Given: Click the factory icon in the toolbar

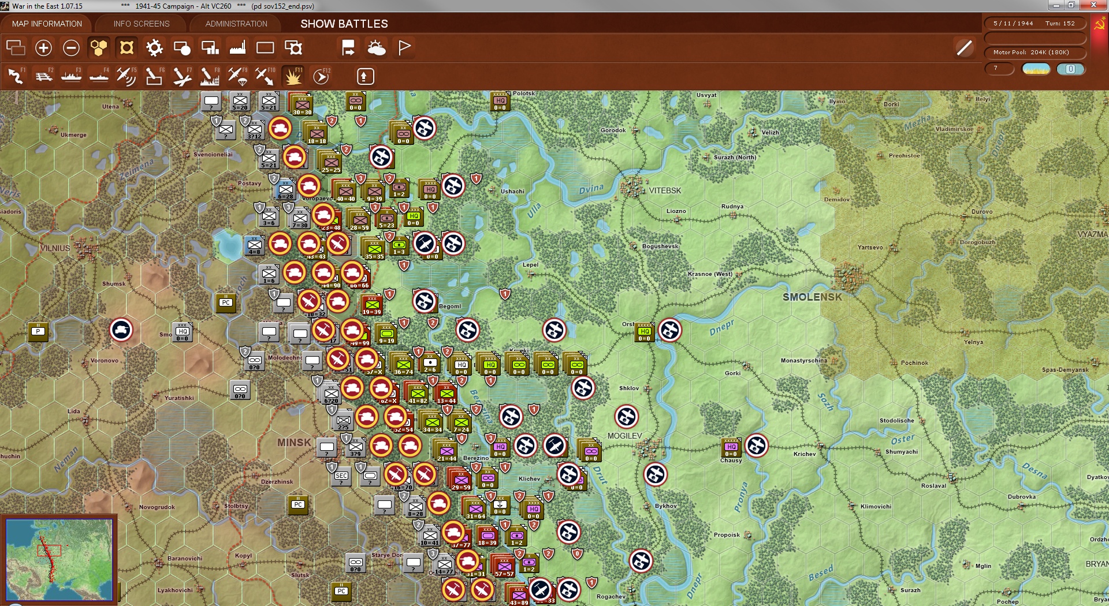Looking at the screenshot, I should (x=237, y=48).
